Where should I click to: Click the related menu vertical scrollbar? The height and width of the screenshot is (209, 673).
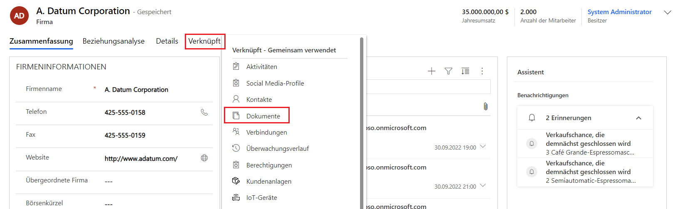coord(362,123)
